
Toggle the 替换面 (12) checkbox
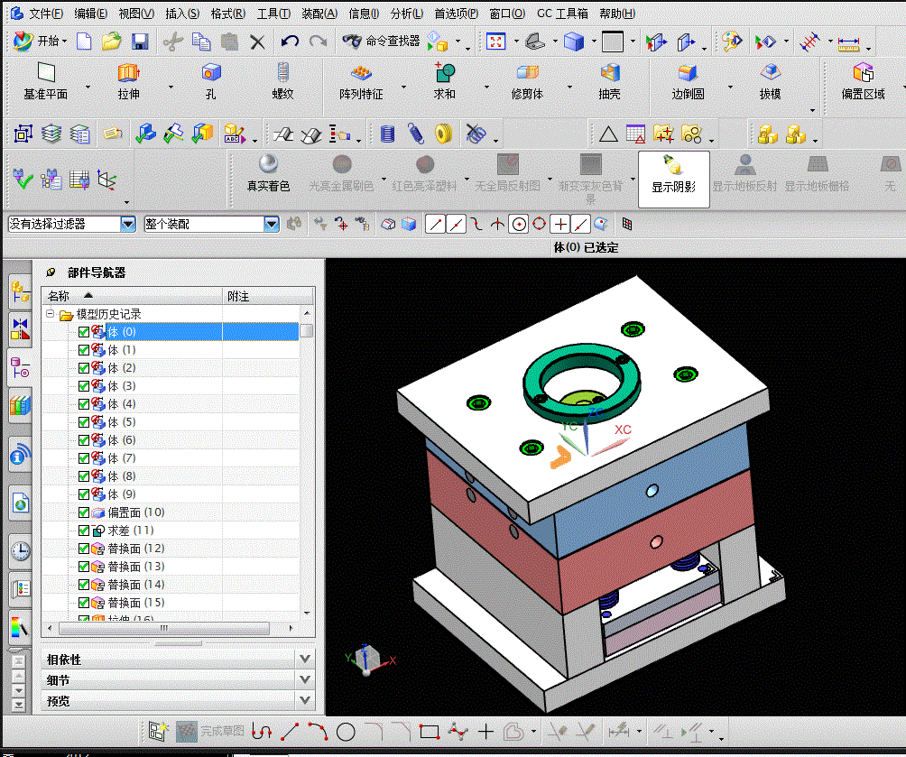pyautogui.click(x=84, y=549)
